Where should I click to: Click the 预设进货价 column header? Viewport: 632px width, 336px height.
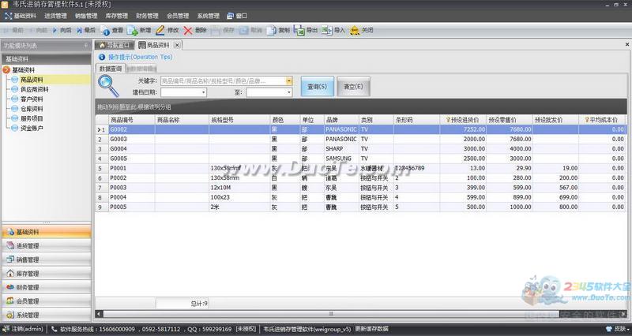(463, 120)
